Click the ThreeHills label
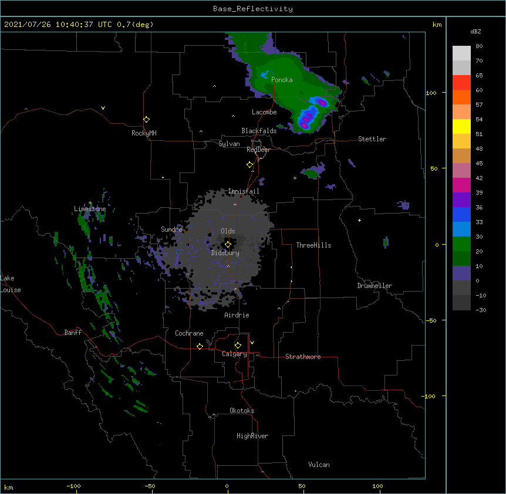The width and height of the screenshot is (506, 494). tap(313, 245)
